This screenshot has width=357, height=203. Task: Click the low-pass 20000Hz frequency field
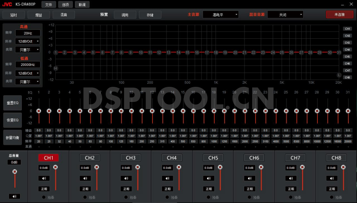28,65
